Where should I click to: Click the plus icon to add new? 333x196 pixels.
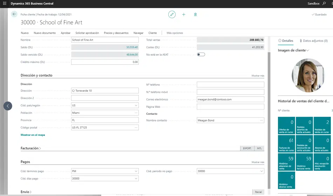(x=184, y=14)
